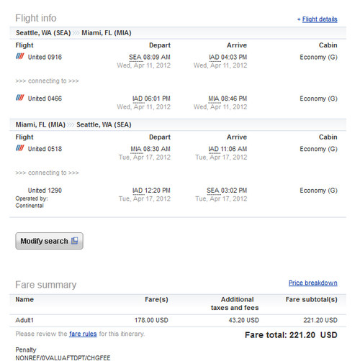Click SEA code in 03:02 PM arrival
360x361 pixels.
(x=213, y=191)
